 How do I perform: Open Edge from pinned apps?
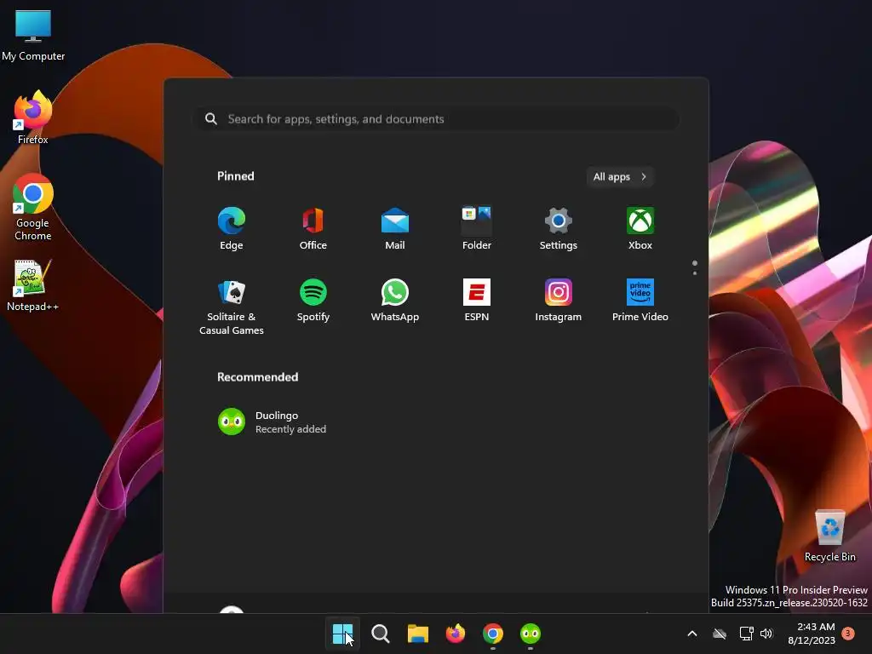tap(232, 228)
